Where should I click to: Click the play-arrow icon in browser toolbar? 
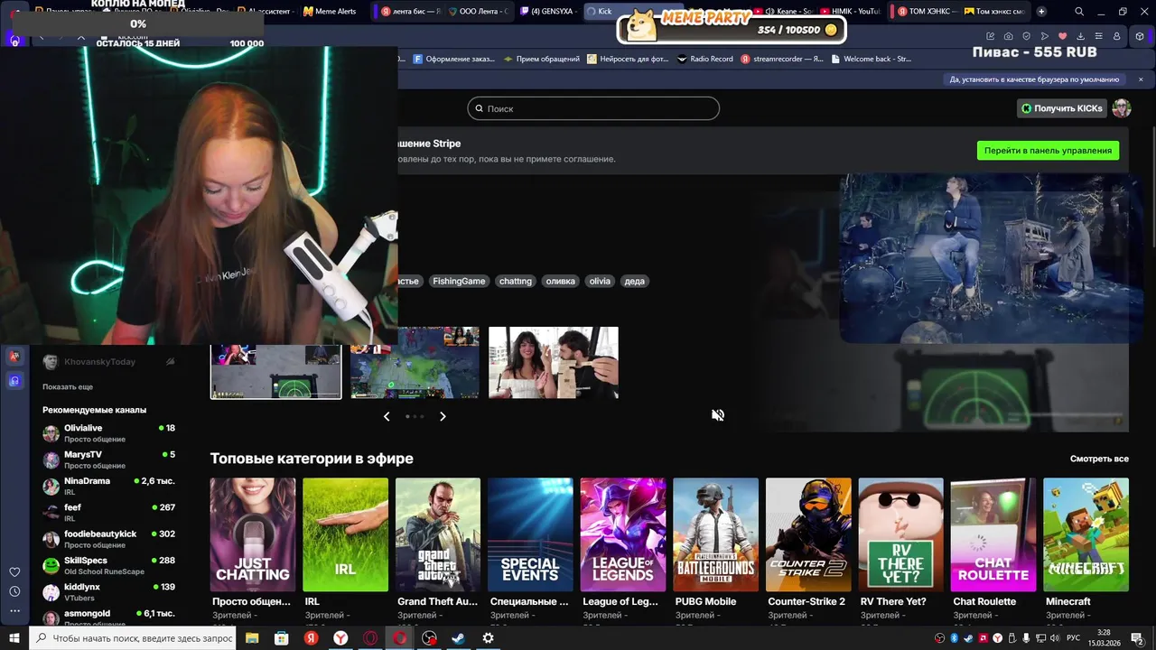(x=1044, y=36)
